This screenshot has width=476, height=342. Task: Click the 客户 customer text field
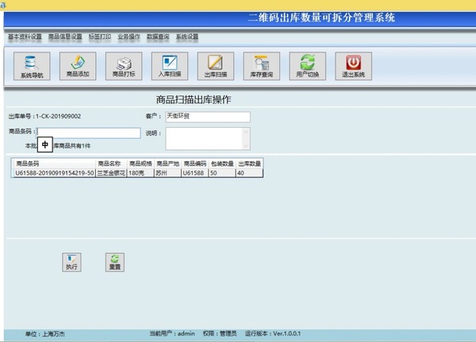pos(206,117)
